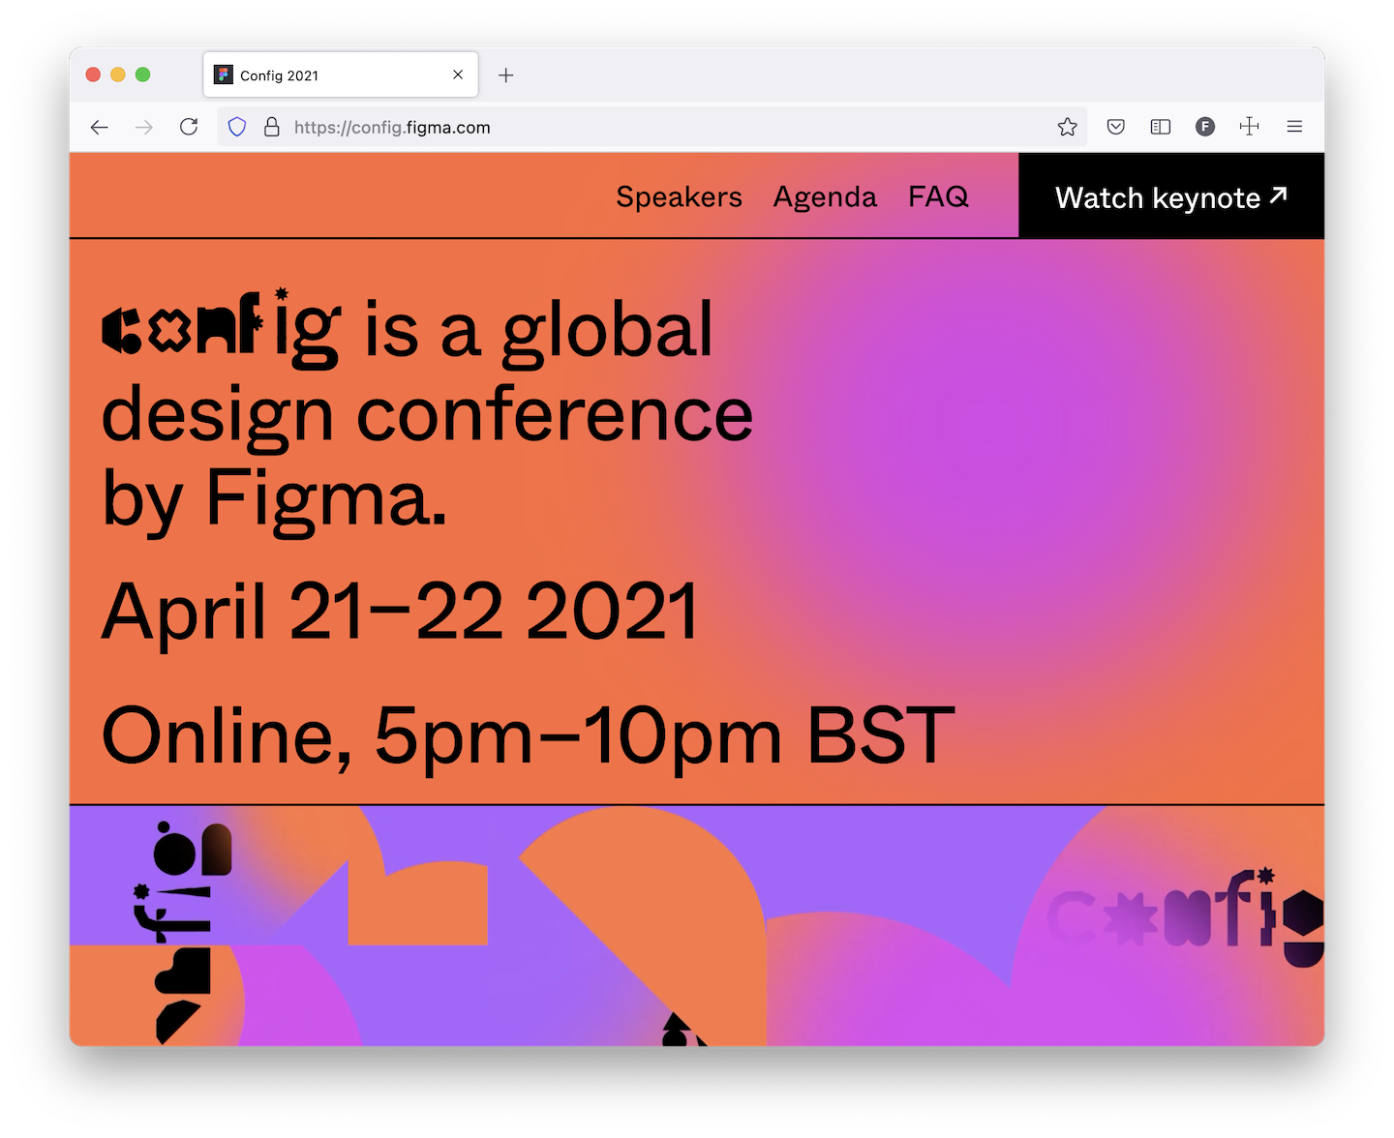Go to the Agenda section

(825, 196)
